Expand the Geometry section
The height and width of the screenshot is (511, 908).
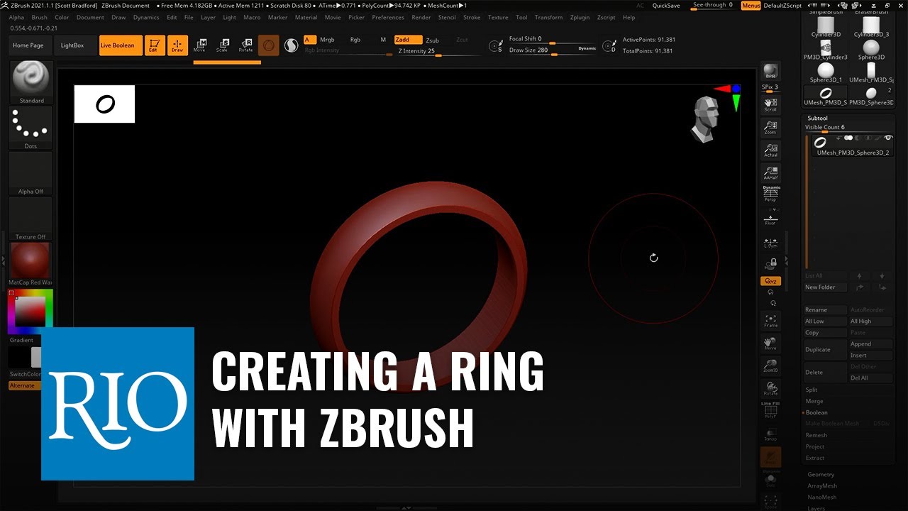pyautogui.click(x=821, y=474)
